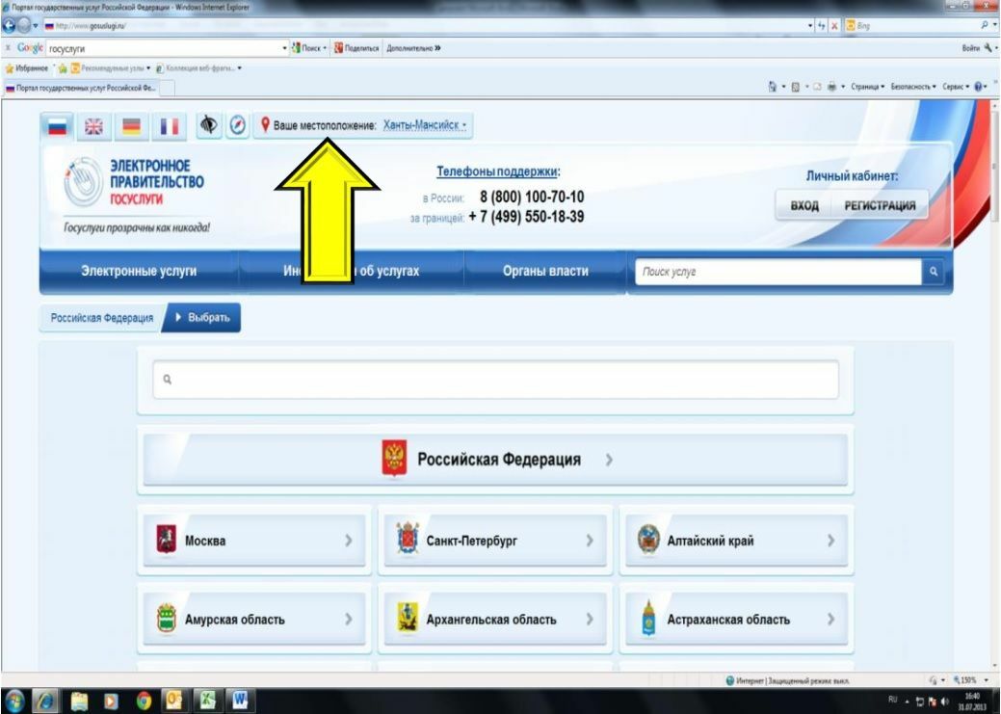1001x714 pixels.
Task: Click the РЕГИСТРАЦИЯ button
Action: (880, 205)
